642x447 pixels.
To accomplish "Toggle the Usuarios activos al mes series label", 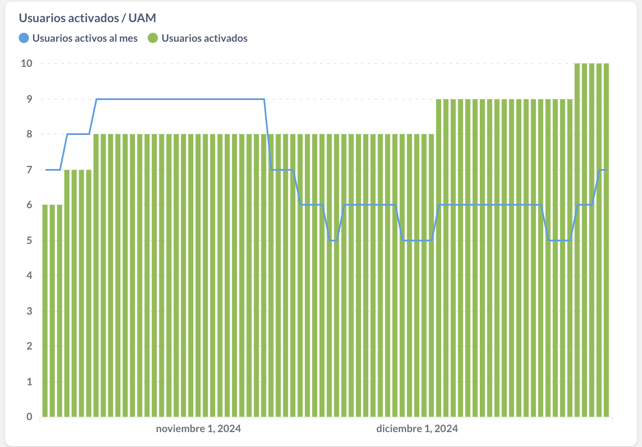I will click(x=85, y=38).
